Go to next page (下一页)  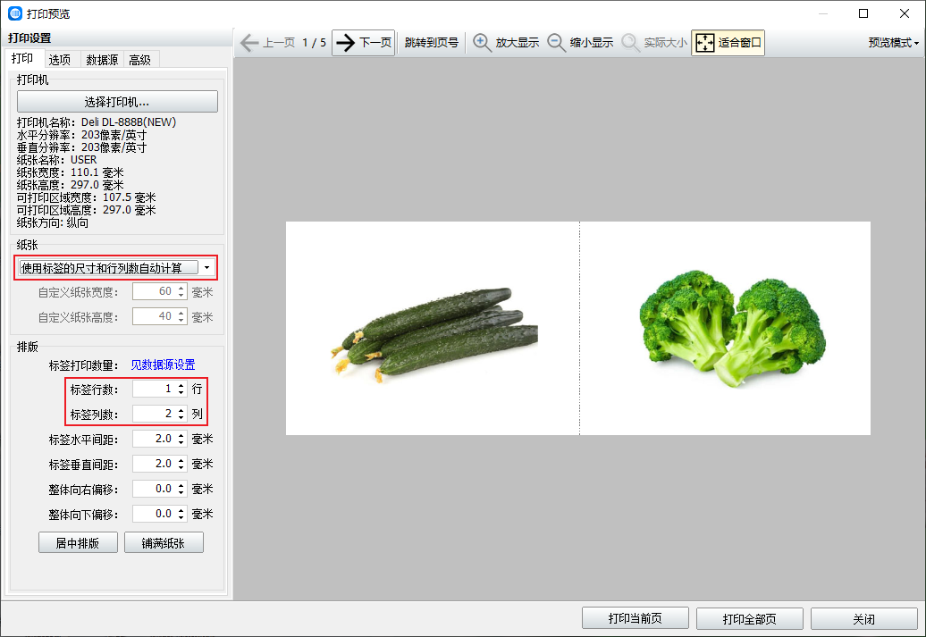(x=363, y=43)
